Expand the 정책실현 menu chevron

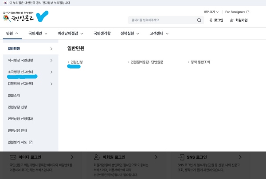(138, 34)
